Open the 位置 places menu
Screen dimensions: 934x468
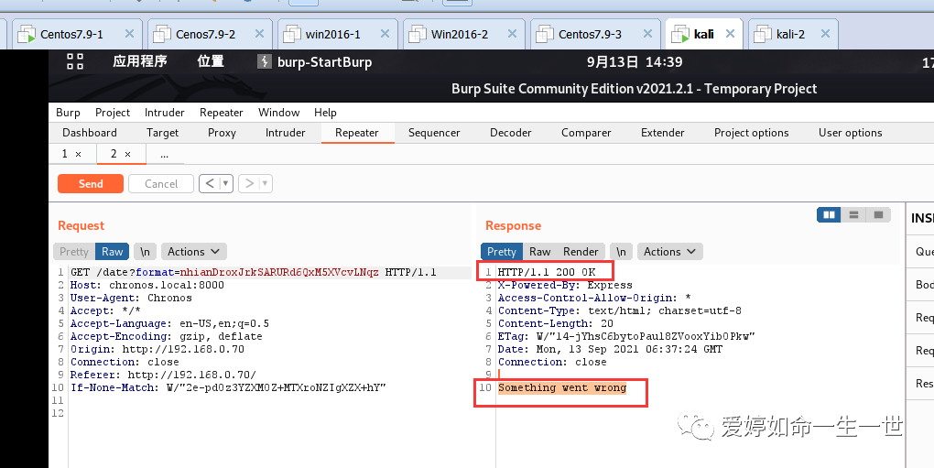[211, 61]
